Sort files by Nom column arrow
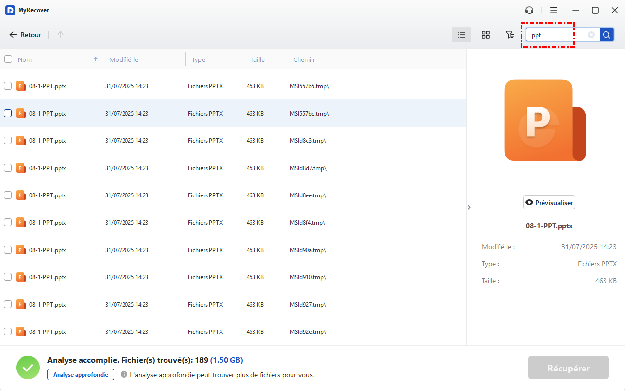 pos(96,59)
